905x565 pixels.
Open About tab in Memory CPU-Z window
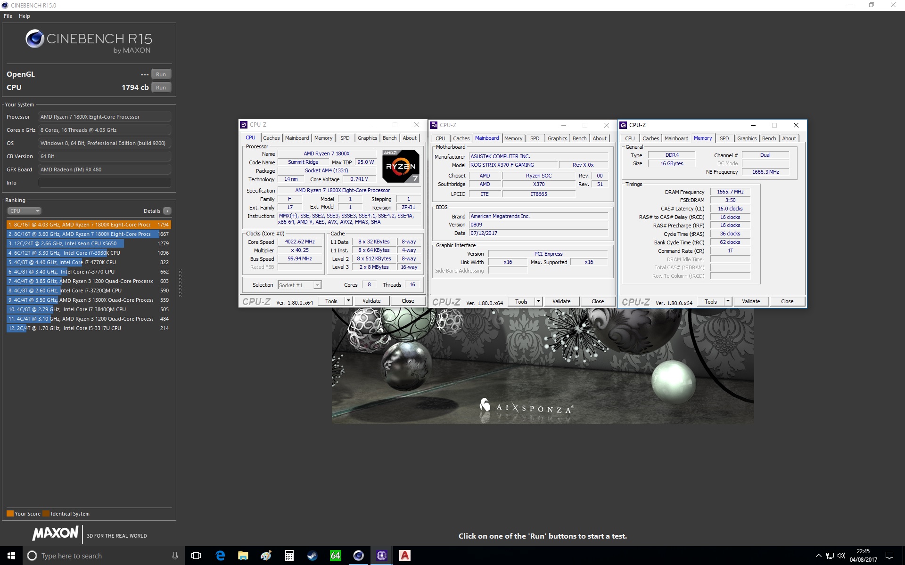[x=789, y=138]
